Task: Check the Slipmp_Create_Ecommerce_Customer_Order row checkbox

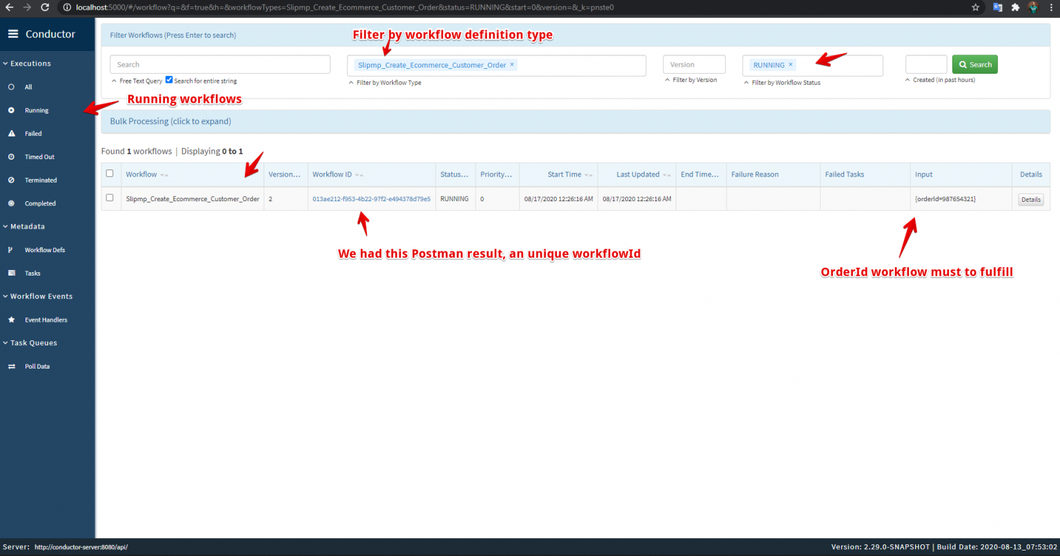Action: pyautogui.click(x=110, y=198)
